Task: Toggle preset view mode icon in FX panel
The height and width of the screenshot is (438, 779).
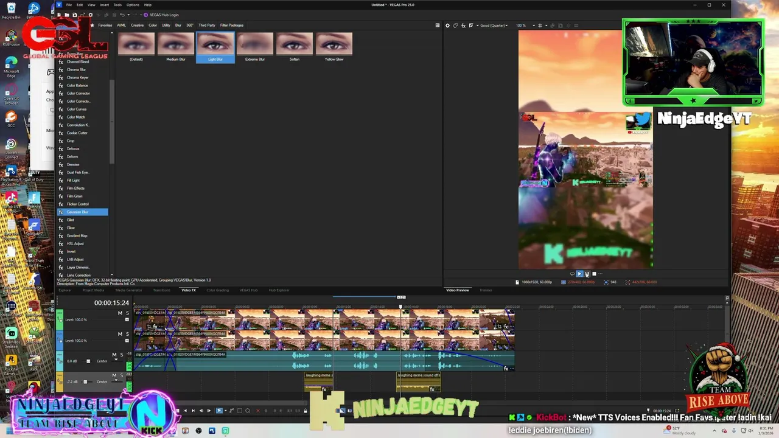Action: pos(437,26)
